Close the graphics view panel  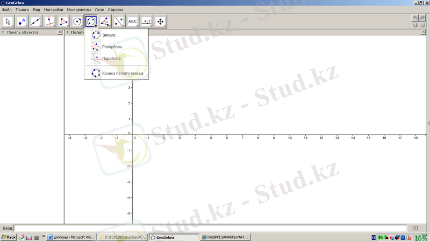[423, 32]
